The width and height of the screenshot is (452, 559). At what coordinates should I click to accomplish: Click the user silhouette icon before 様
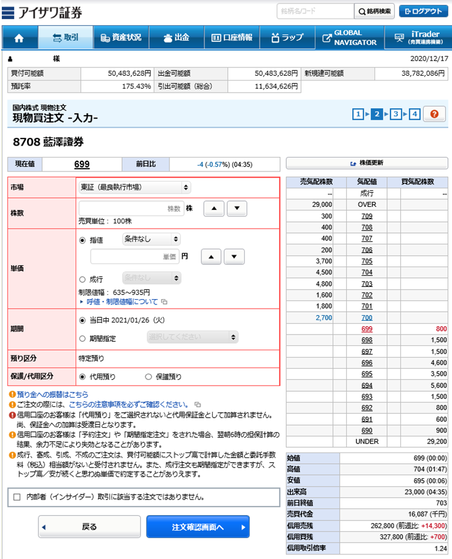[x=10, y=59]
